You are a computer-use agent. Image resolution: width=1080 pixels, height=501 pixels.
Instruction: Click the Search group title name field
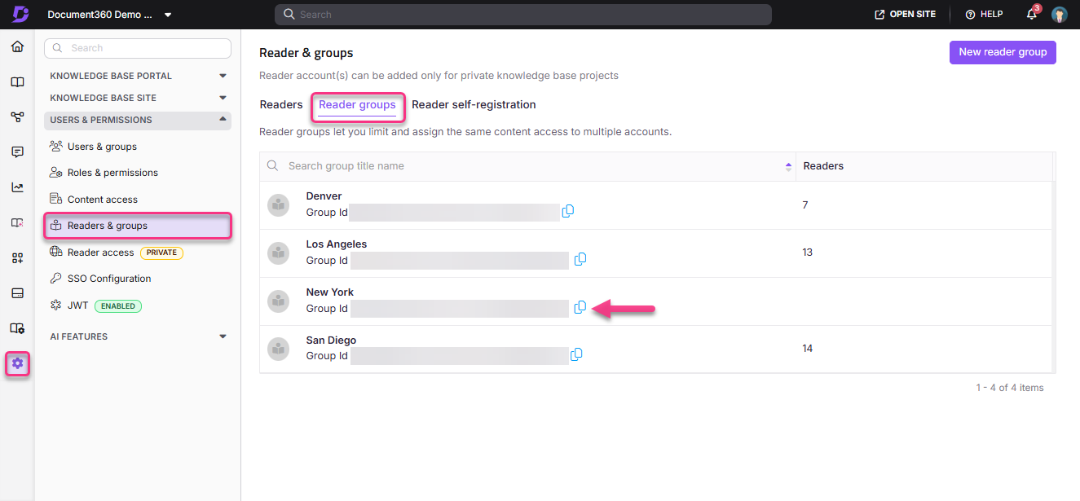[x=408, y=165]
